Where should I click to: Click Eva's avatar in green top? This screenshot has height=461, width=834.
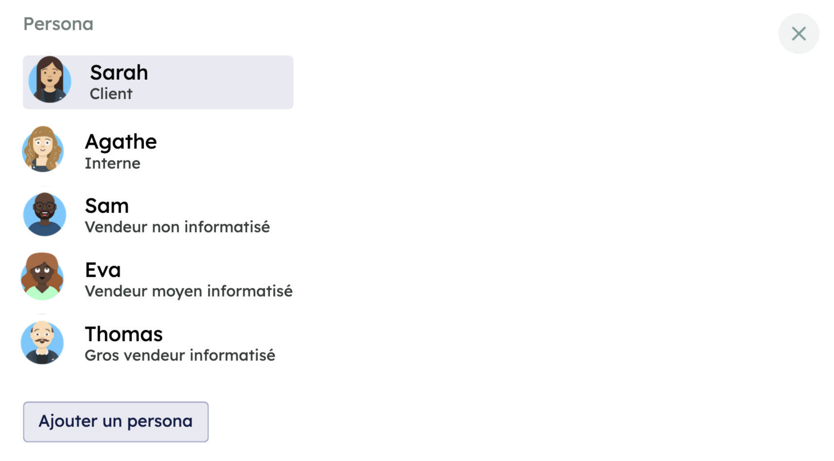(x=42, y=277)
